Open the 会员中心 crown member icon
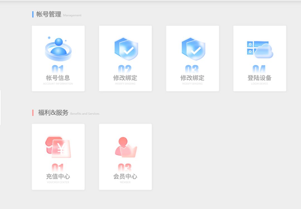The height and width of the screenshot is (209, 301). point(126,147)
